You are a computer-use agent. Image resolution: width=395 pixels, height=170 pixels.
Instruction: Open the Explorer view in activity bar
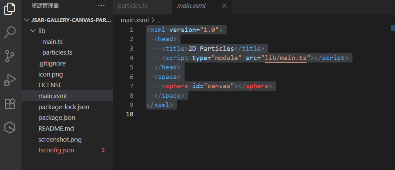[10, 9]
